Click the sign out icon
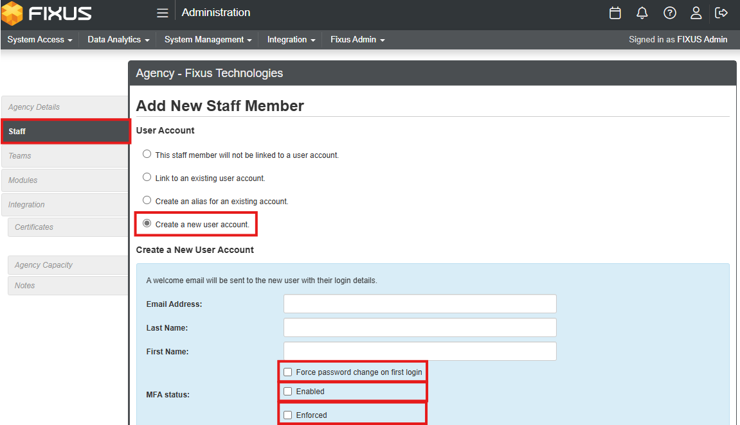The image size is (740, 425). click(x=721, y=12)
